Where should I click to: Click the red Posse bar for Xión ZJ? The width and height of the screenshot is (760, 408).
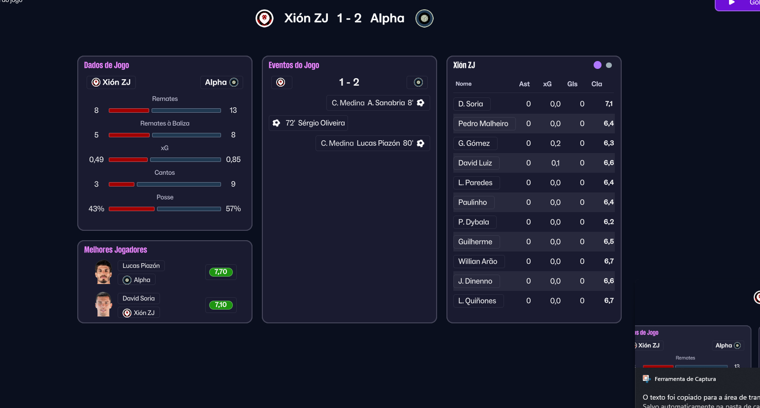tap(131, 209)
